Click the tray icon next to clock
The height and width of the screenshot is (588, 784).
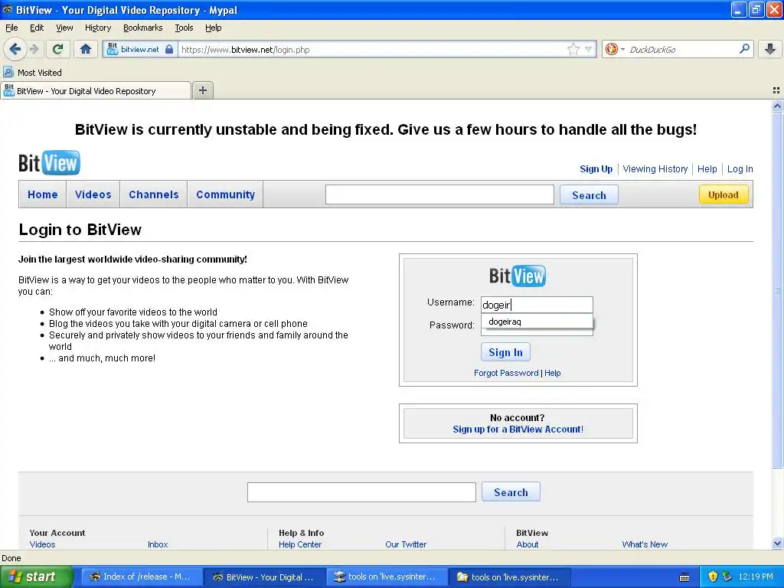pyautogui.click(x=727, y=577)
